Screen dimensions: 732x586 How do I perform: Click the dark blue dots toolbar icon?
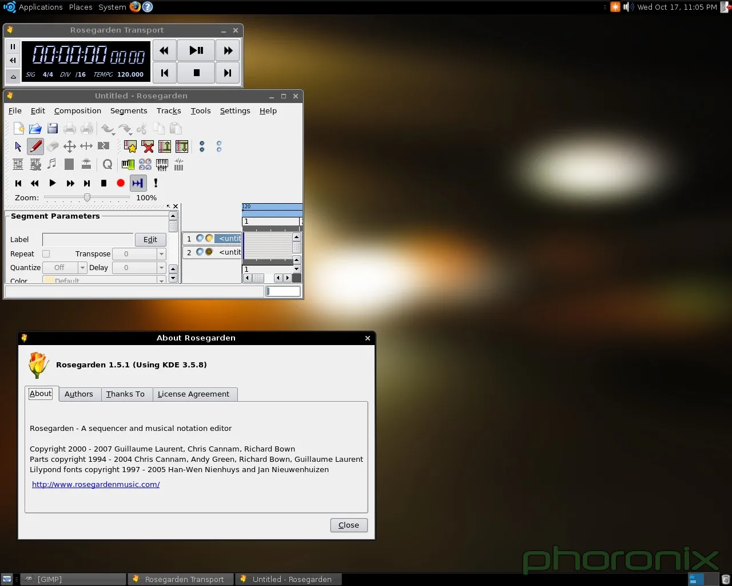point(202,146)
